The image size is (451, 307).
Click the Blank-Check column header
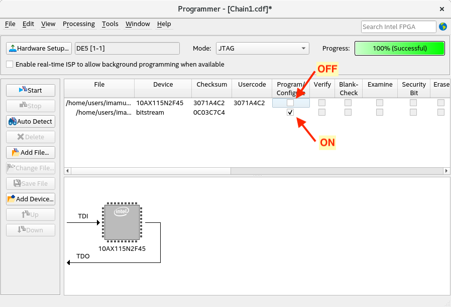349,88
